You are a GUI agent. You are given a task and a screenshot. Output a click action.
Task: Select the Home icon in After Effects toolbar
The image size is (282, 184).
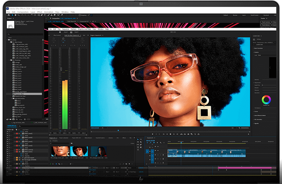[8, 15]
